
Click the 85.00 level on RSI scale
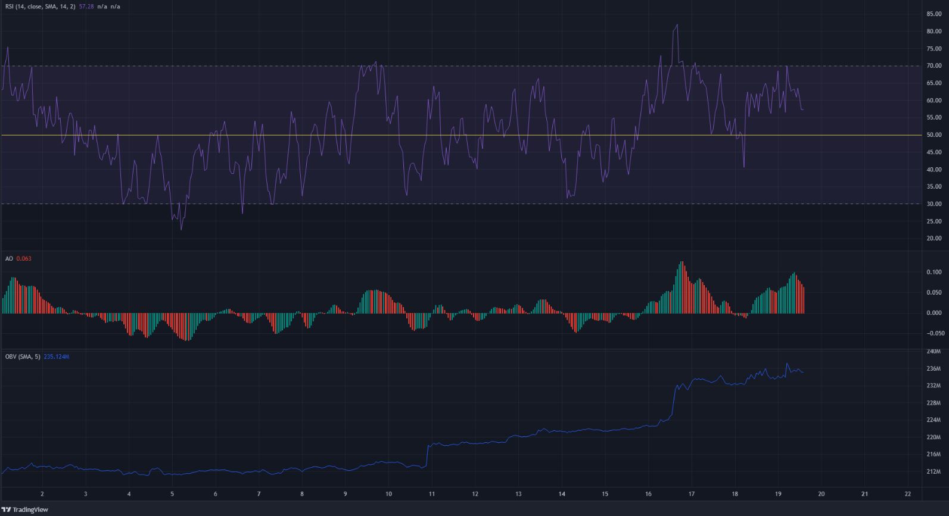(x=934, y=14)
